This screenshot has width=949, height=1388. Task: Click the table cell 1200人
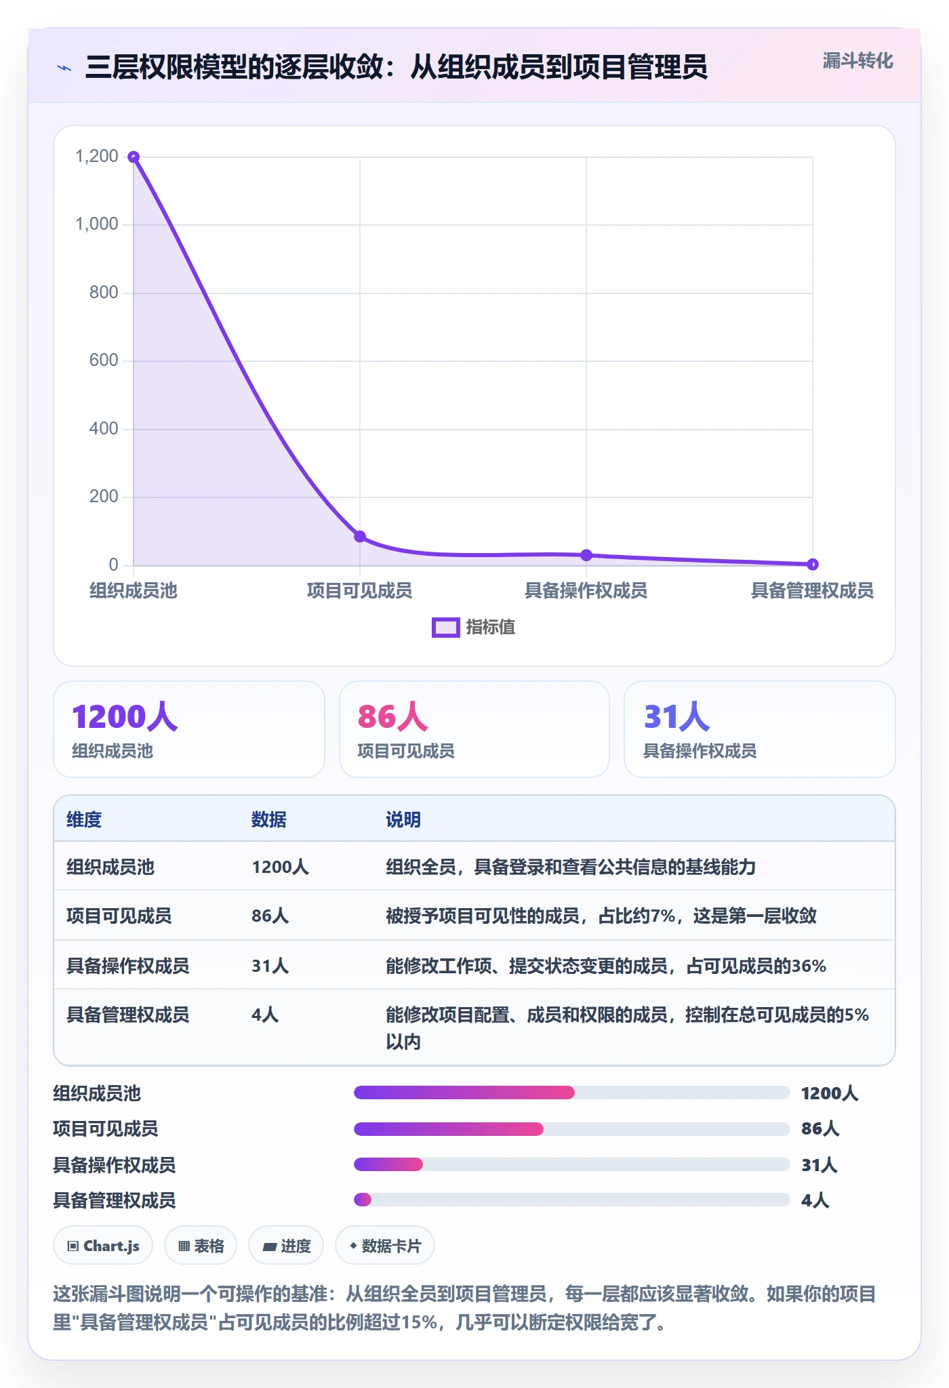pos(280,867)
